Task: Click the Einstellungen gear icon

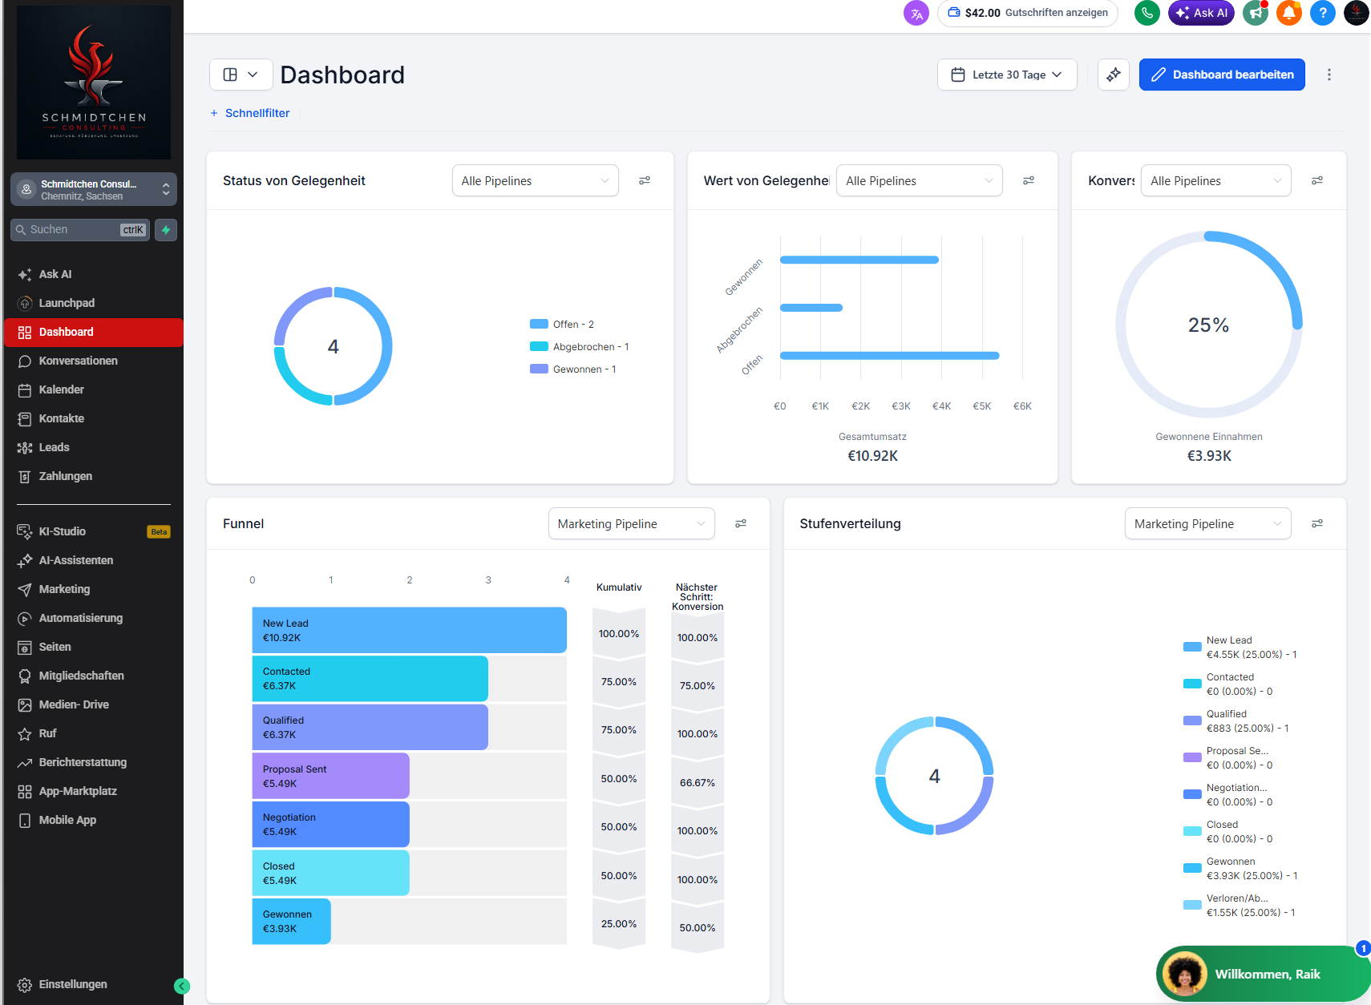Action: [25, 984]
